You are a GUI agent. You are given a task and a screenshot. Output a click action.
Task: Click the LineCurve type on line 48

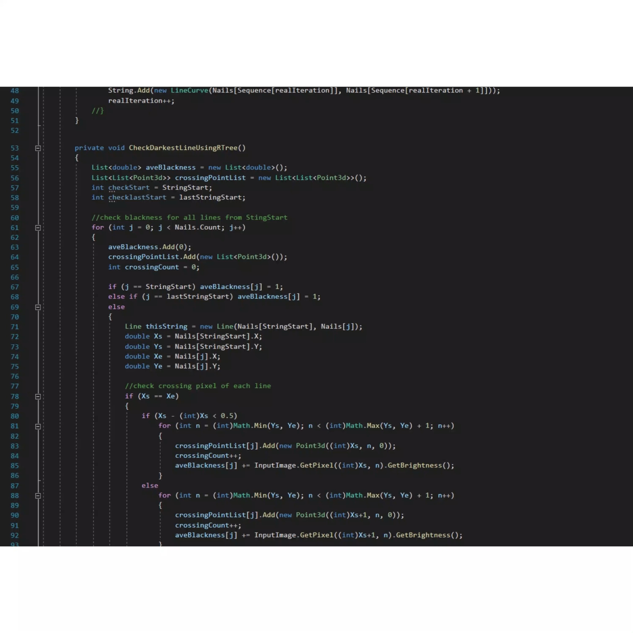189,90
